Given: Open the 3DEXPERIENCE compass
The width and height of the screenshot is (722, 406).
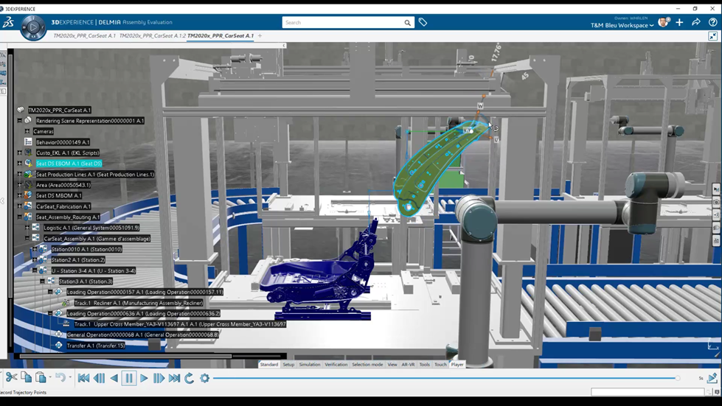Looking at the screenshot, I should tap(32, 27).
